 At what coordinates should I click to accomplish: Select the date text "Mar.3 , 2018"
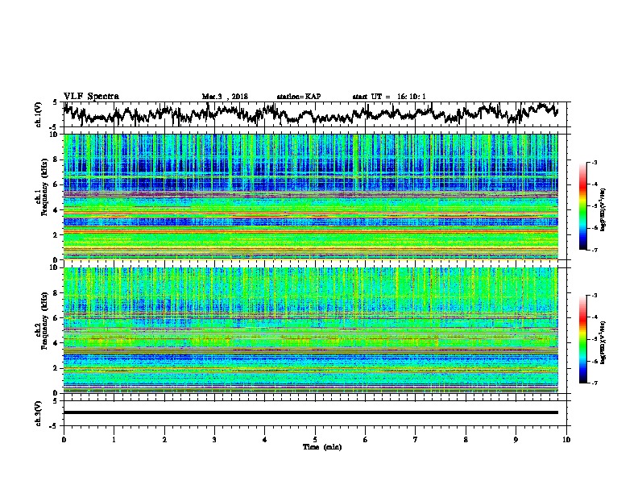[225, 97]
